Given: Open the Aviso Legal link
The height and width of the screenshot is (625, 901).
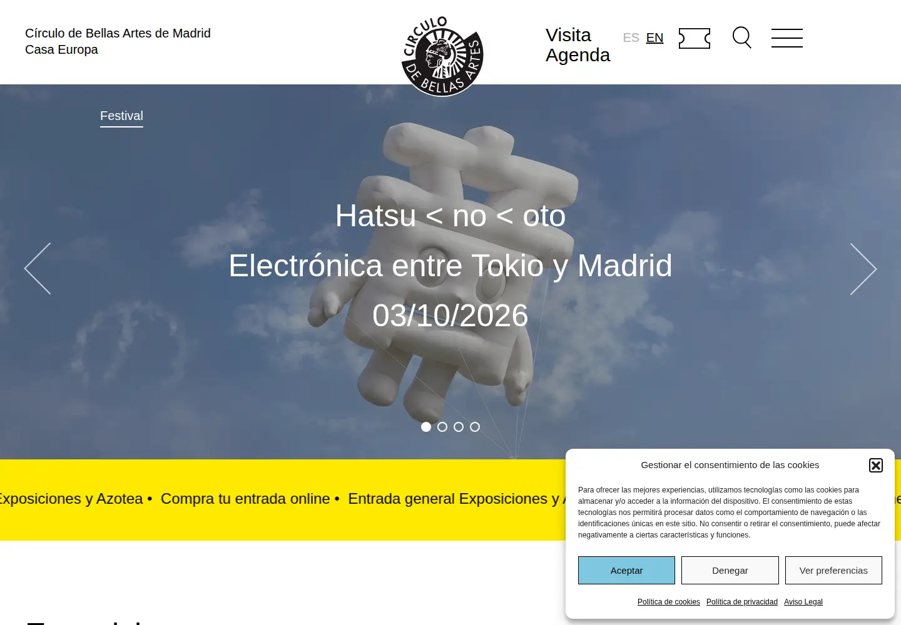Looking at the screenshot, I should pos(803,602).
